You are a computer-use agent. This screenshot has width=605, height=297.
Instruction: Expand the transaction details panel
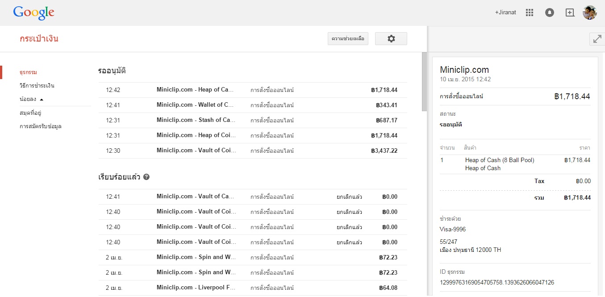[x=597, y=39]
